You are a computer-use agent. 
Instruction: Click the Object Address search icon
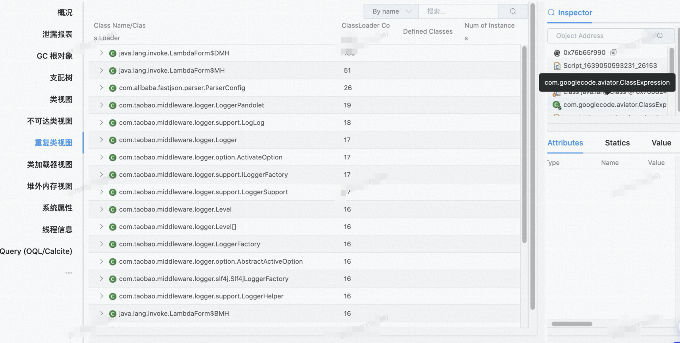pos(660,36)
